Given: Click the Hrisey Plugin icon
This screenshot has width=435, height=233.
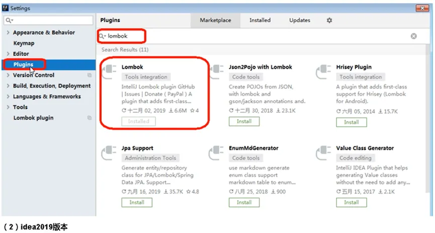Looking at the screenshot, I should tap(323, 71).
